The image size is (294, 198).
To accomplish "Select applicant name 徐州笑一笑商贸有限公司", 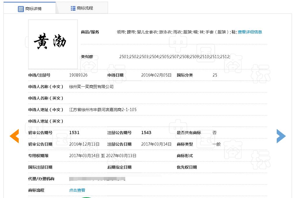I will 91,87.
